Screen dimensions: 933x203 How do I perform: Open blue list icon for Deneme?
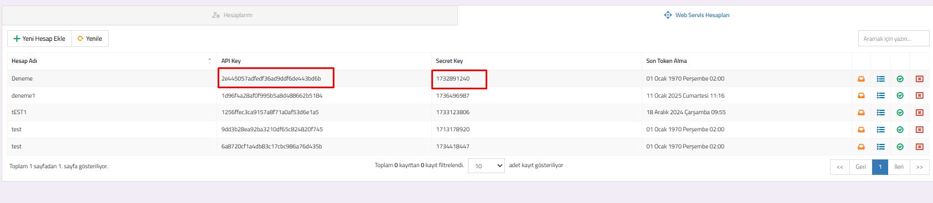click(x=880, y=79)
